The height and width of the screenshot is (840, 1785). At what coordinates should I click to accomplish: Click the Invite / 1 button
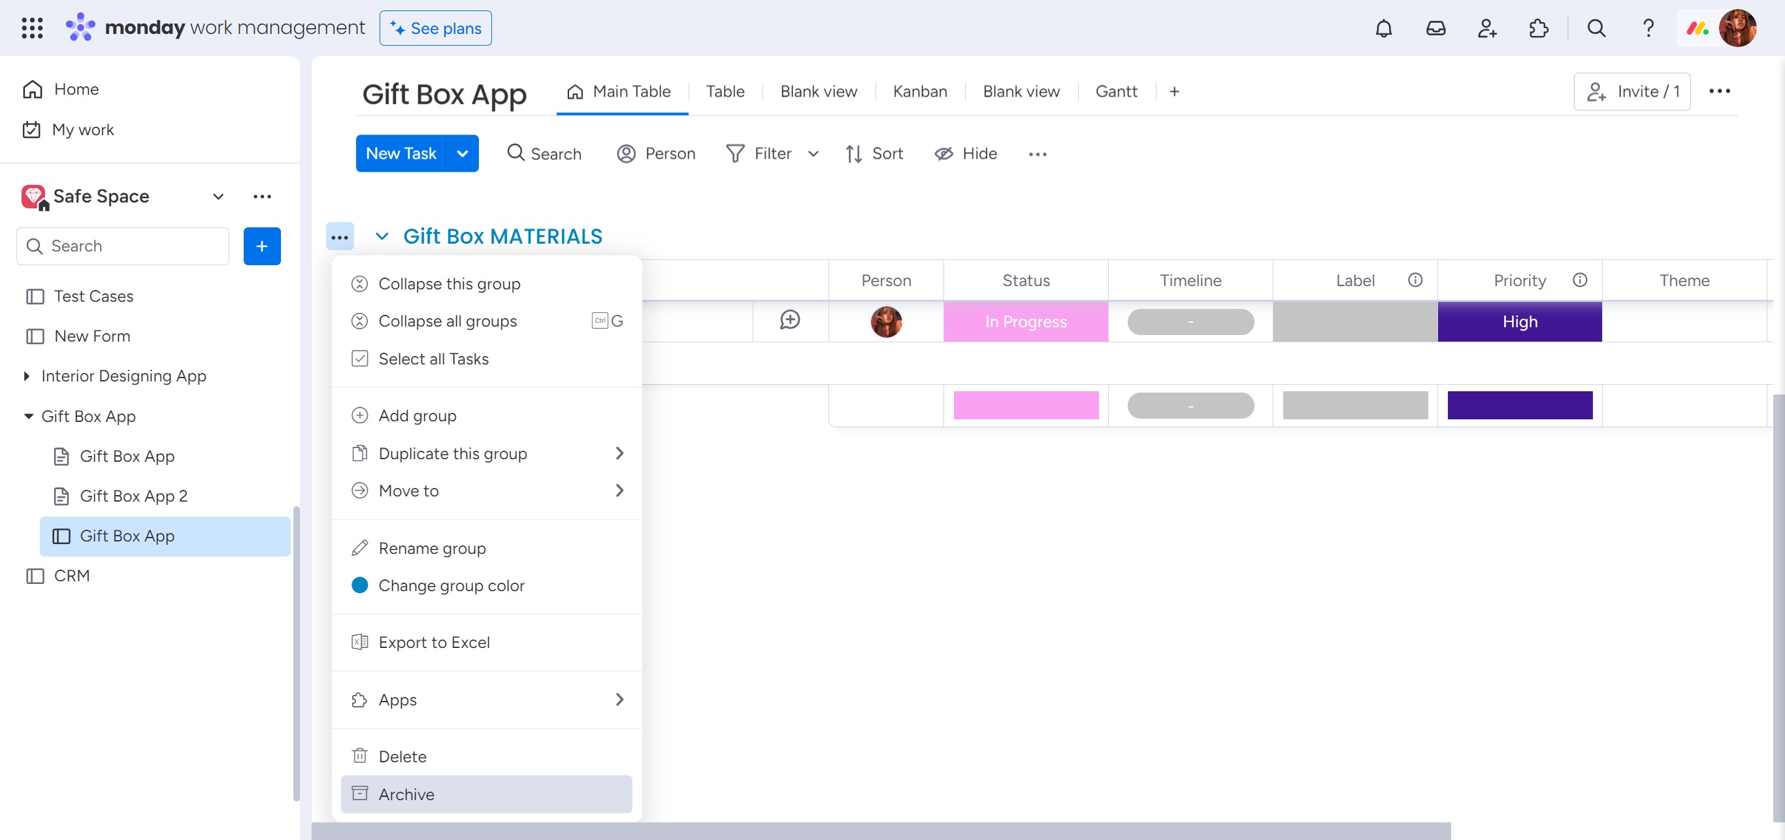(1631, 91)
